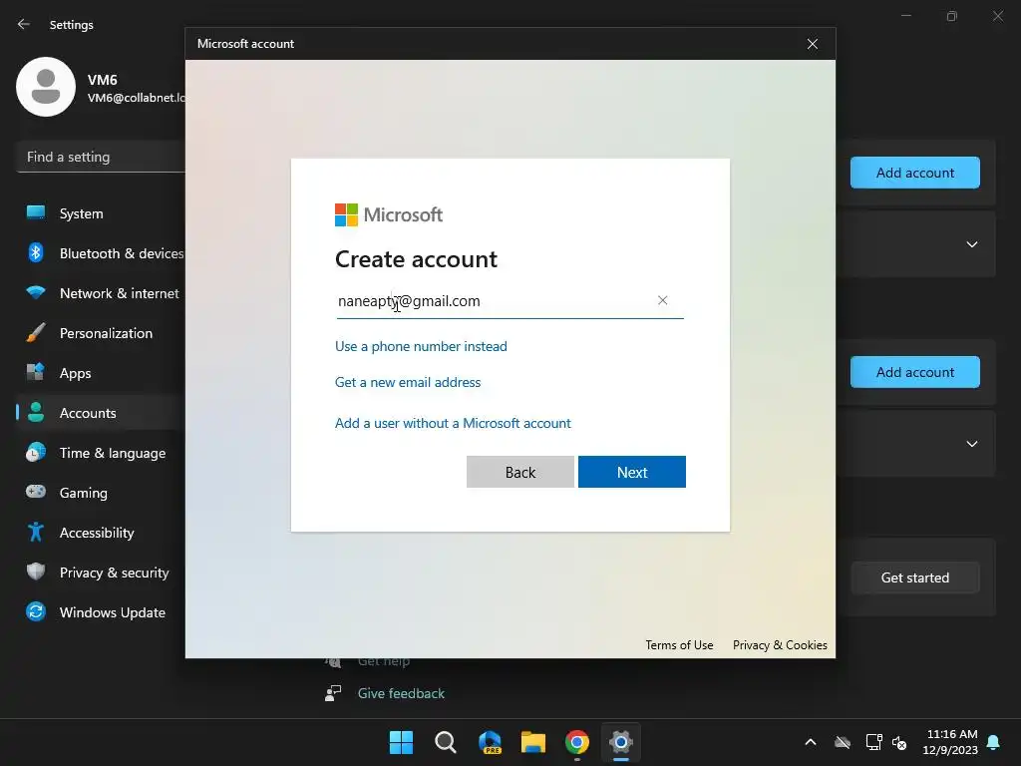Click the Back button in dialog
The image size is (1021, 766).
(x=520, y=472)
